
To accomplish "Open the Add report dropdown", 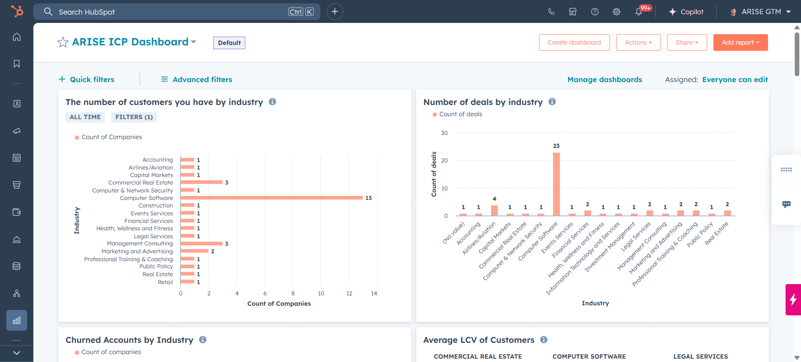I will coord(741,42).
